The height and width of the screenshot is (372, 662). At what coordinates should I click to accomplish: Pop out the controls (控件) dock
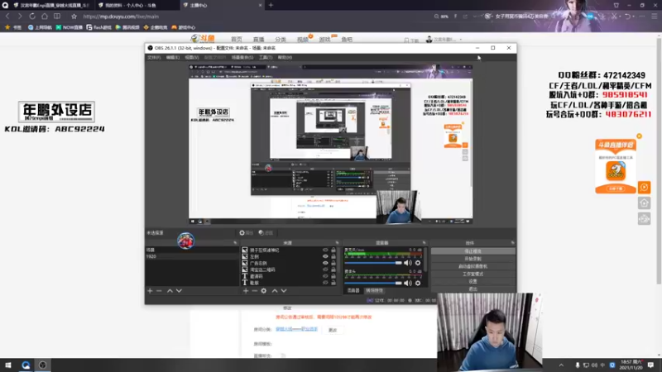[x=512, y=243]
